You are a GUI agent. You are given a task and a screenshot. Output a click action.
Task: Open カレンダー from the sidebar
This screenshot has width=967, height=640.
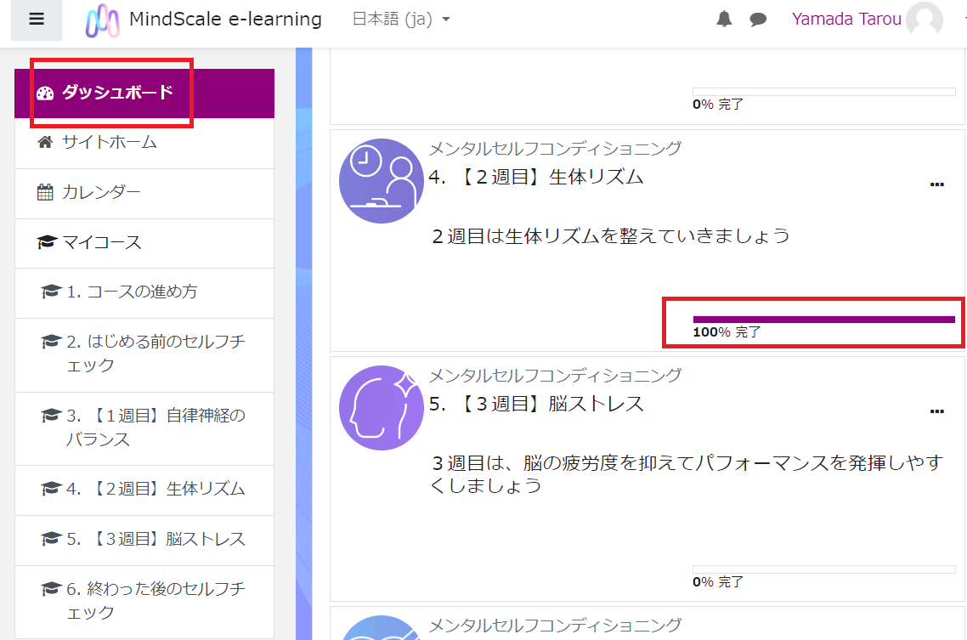click(144, 193)
